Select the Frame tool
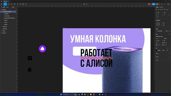171x96 pixels. pyautogui.click(x=8, y=4)
